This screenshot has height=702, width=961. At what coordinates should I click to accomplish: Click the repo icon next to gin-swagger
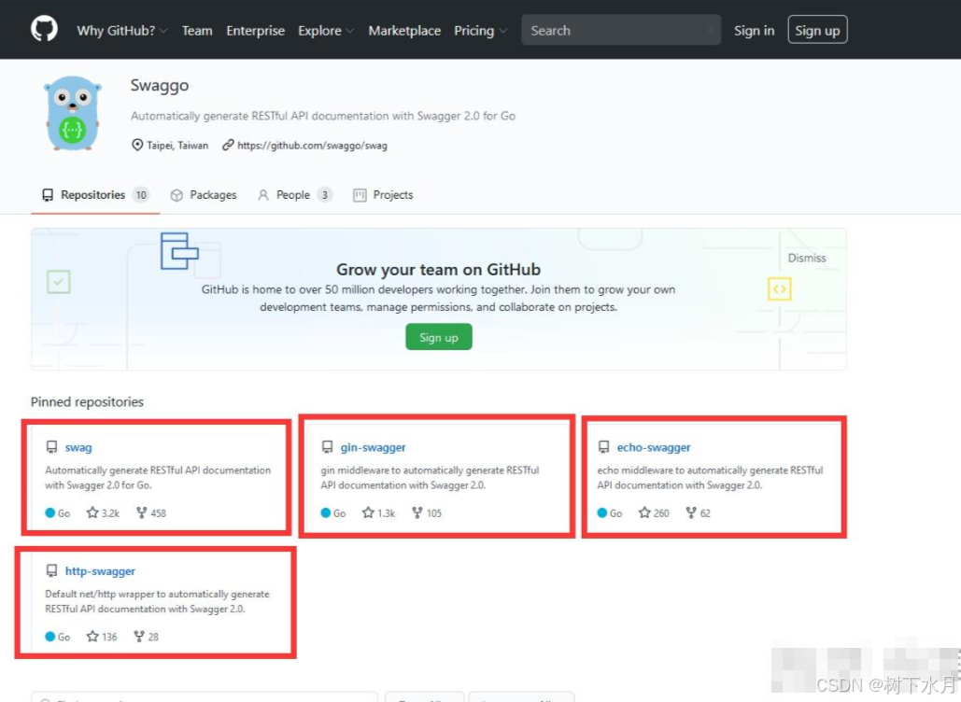(328, 447)
